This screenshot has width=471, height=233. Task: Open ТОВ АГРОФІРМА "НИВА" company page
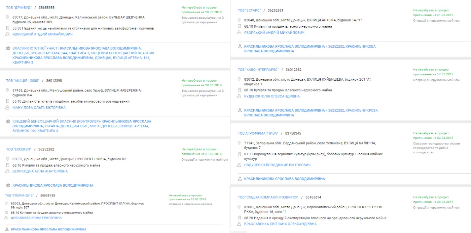[x=258, y=133]
